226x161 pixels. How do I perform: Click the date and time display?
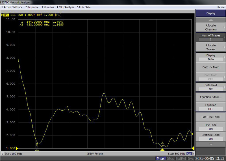coord(210,158)
